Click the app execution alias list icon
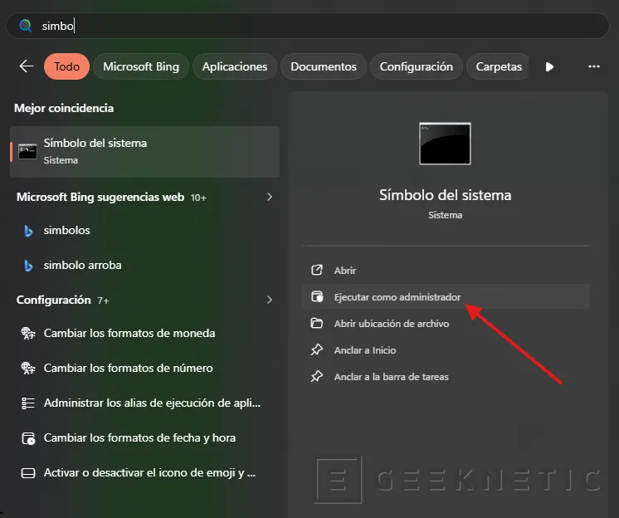Screen dimensions: 619x518 point(28,403)
